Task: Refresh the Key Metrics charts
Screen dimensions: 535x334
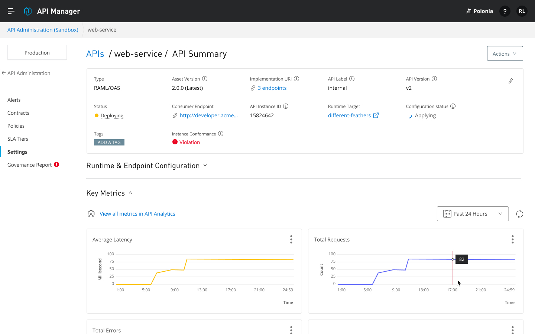Action: click(520, 214)
